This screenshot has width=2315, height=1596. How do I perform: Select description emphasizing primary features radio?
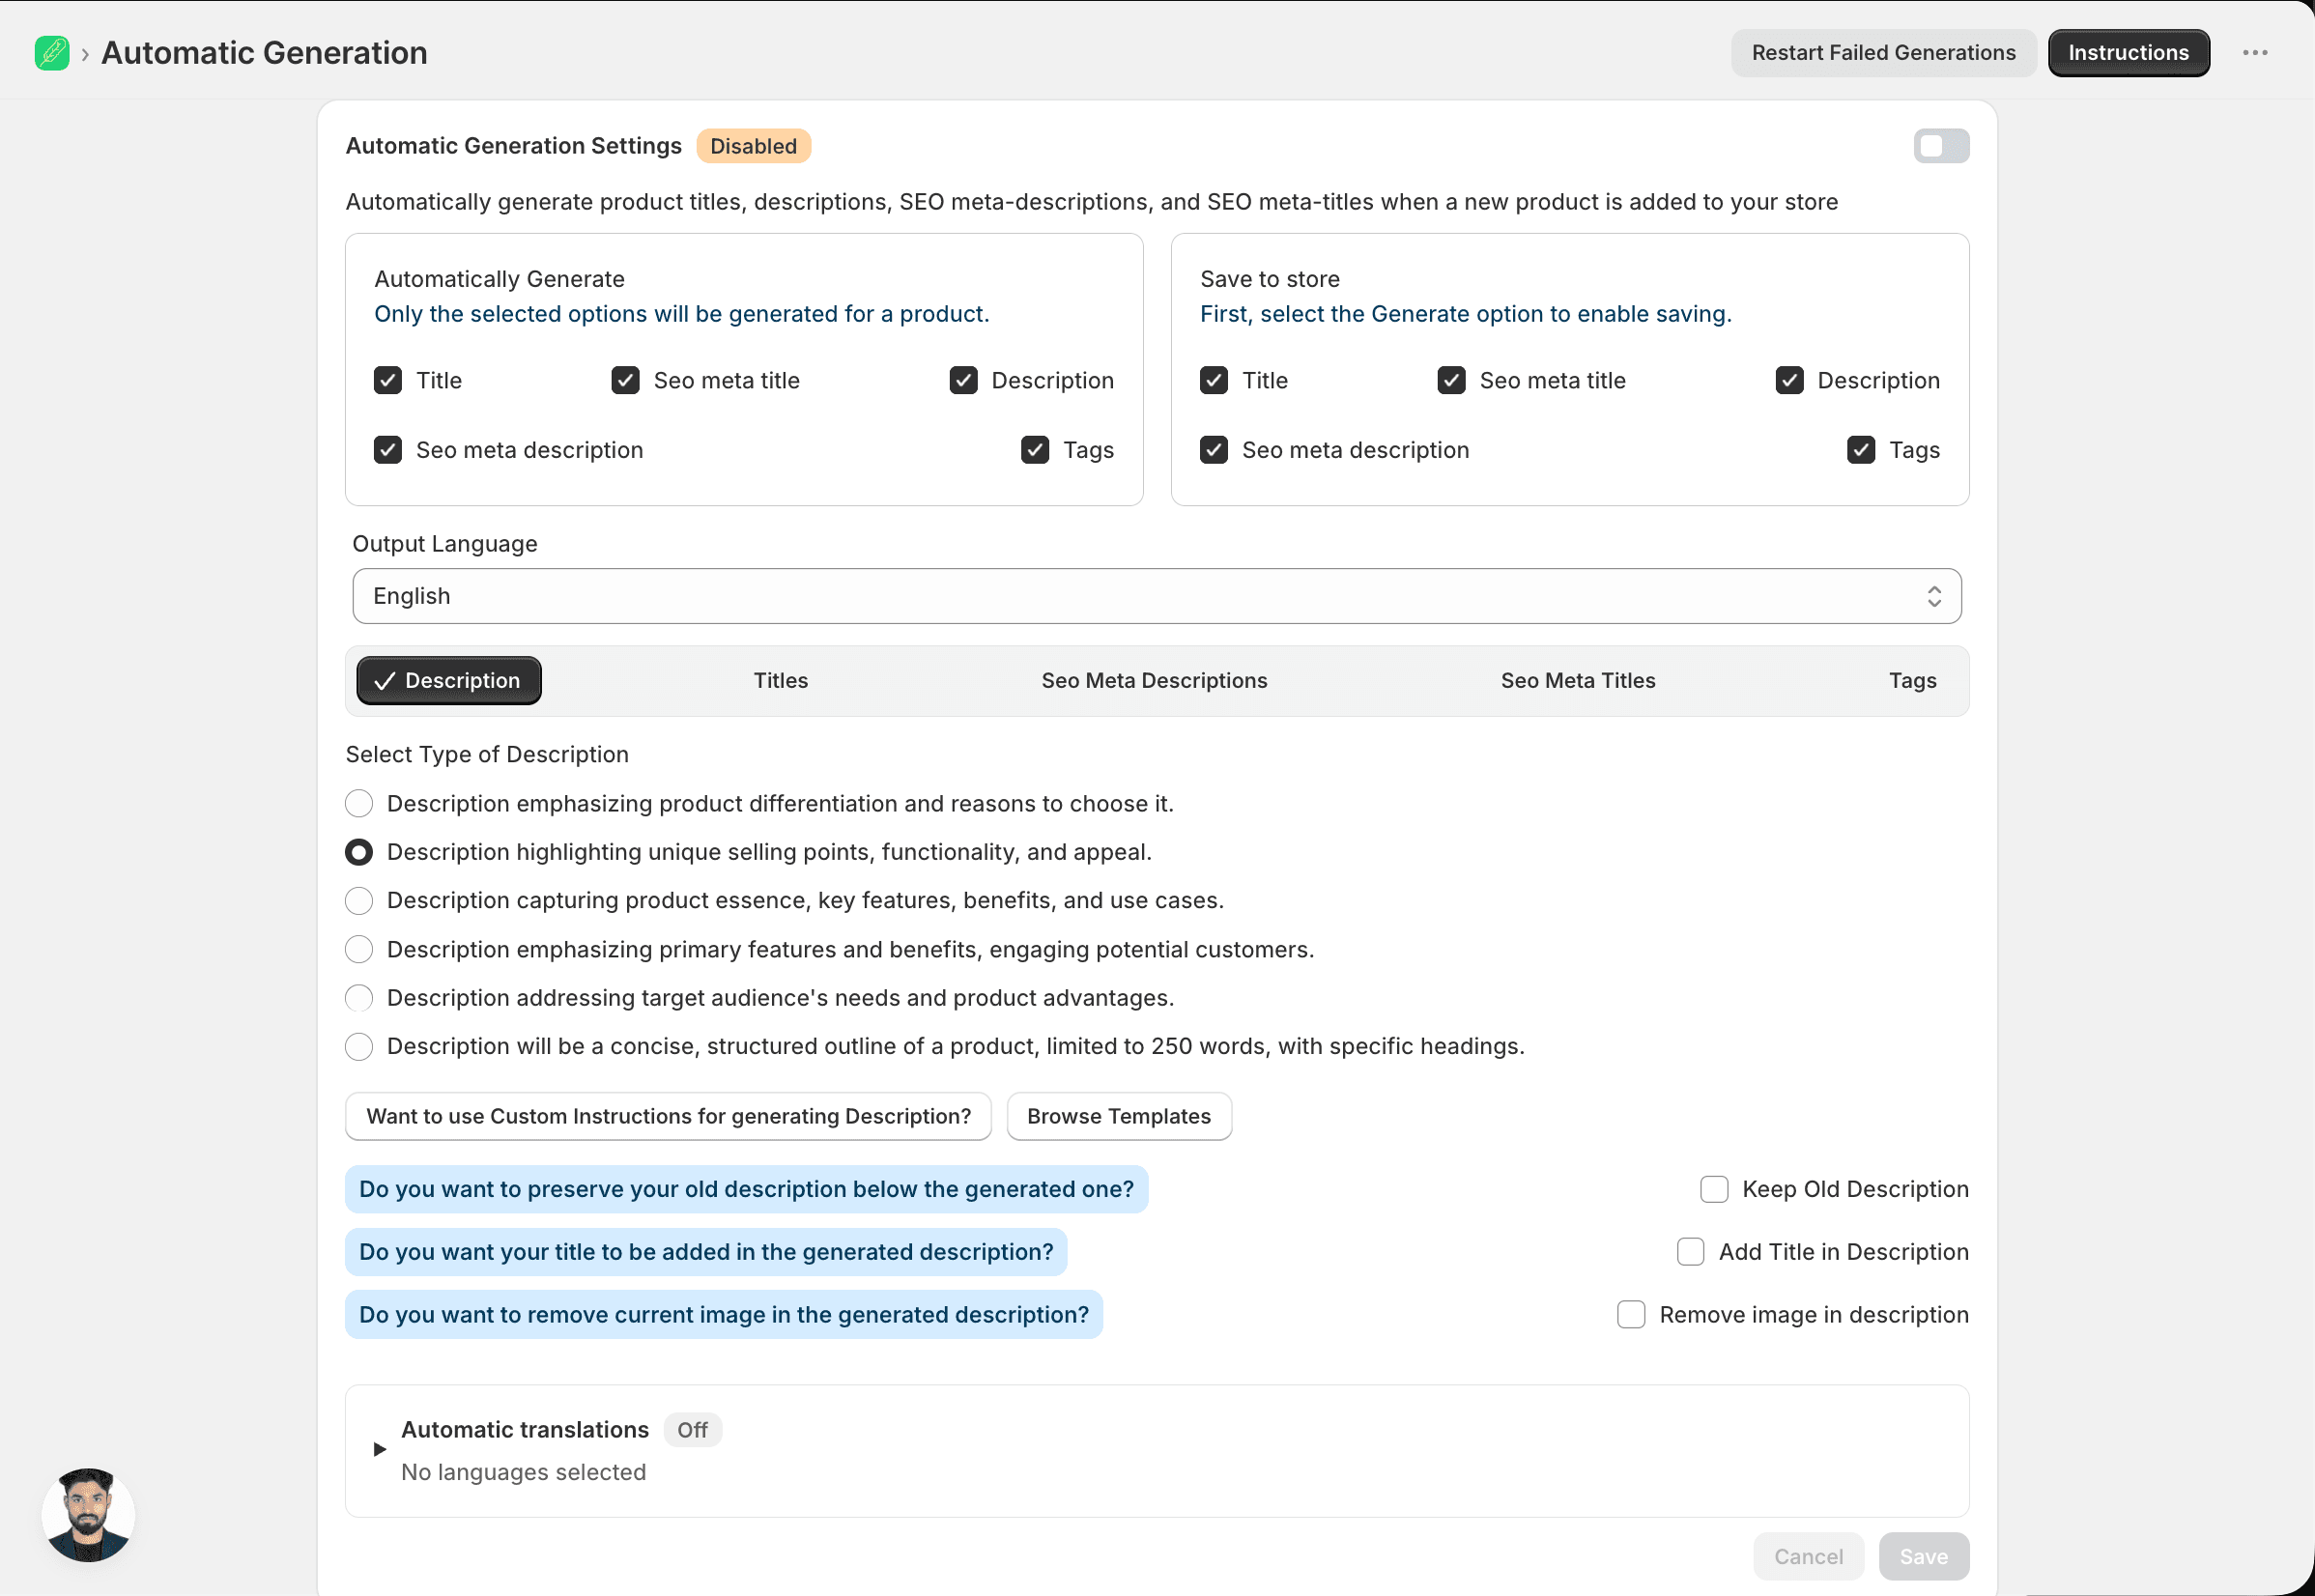359,949
